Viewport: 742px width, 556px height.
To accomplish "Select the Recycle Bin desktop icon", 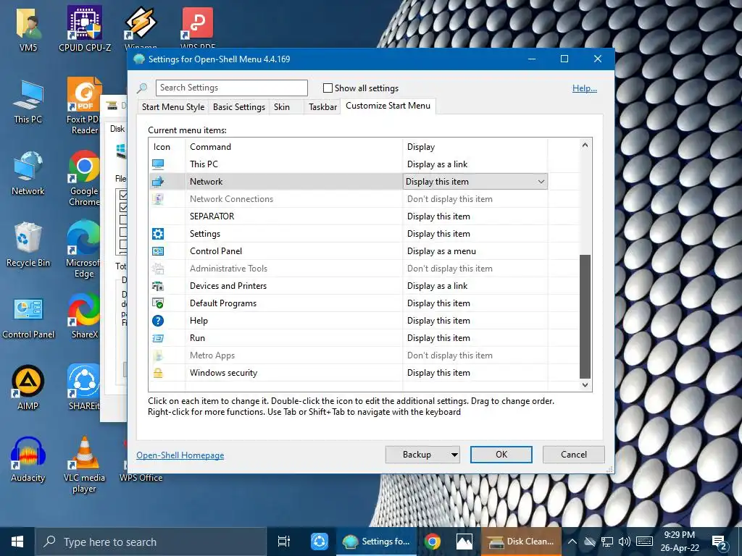I will (28, 245).
